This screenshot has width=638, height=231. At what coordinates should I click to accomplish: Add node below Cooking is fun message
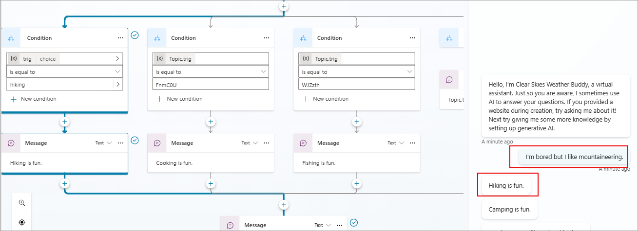coord(211,183)
